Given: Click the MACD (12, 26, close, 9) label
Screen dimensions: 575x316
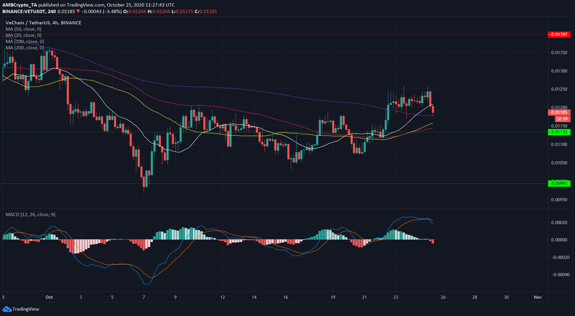Looking at the screenshot, I should click(x=31, y=215).
